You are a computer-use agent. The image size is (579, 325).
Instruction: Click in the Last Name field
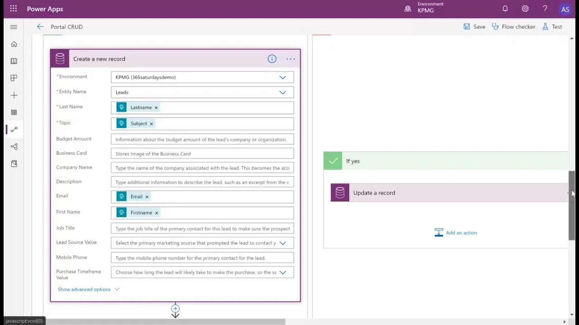[x=202, y=107]
